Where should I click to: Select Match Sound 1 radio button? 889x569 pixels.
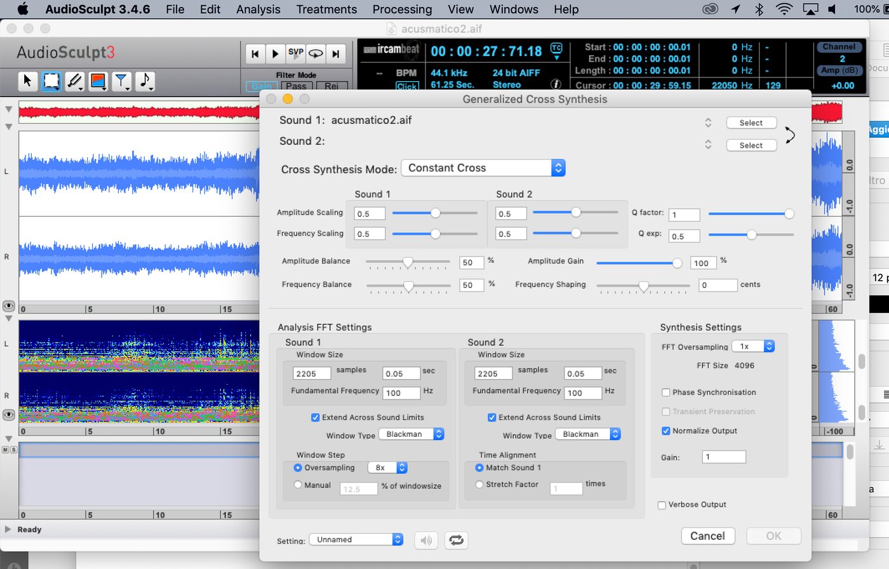tap(479, 467)
